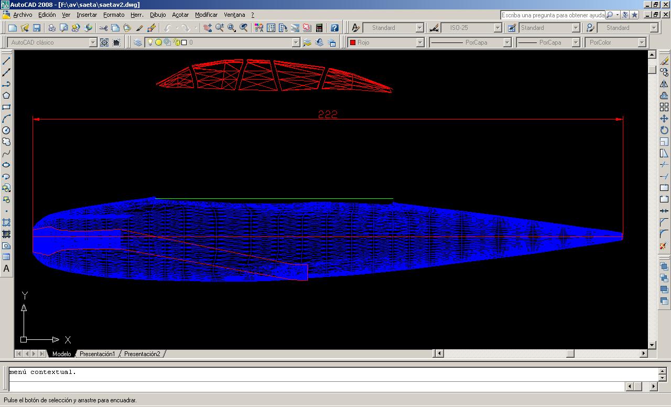This screenshot has height=407, width=671.
Task: Open the Layer Properties Manager
Action: (x=138, y=42)
